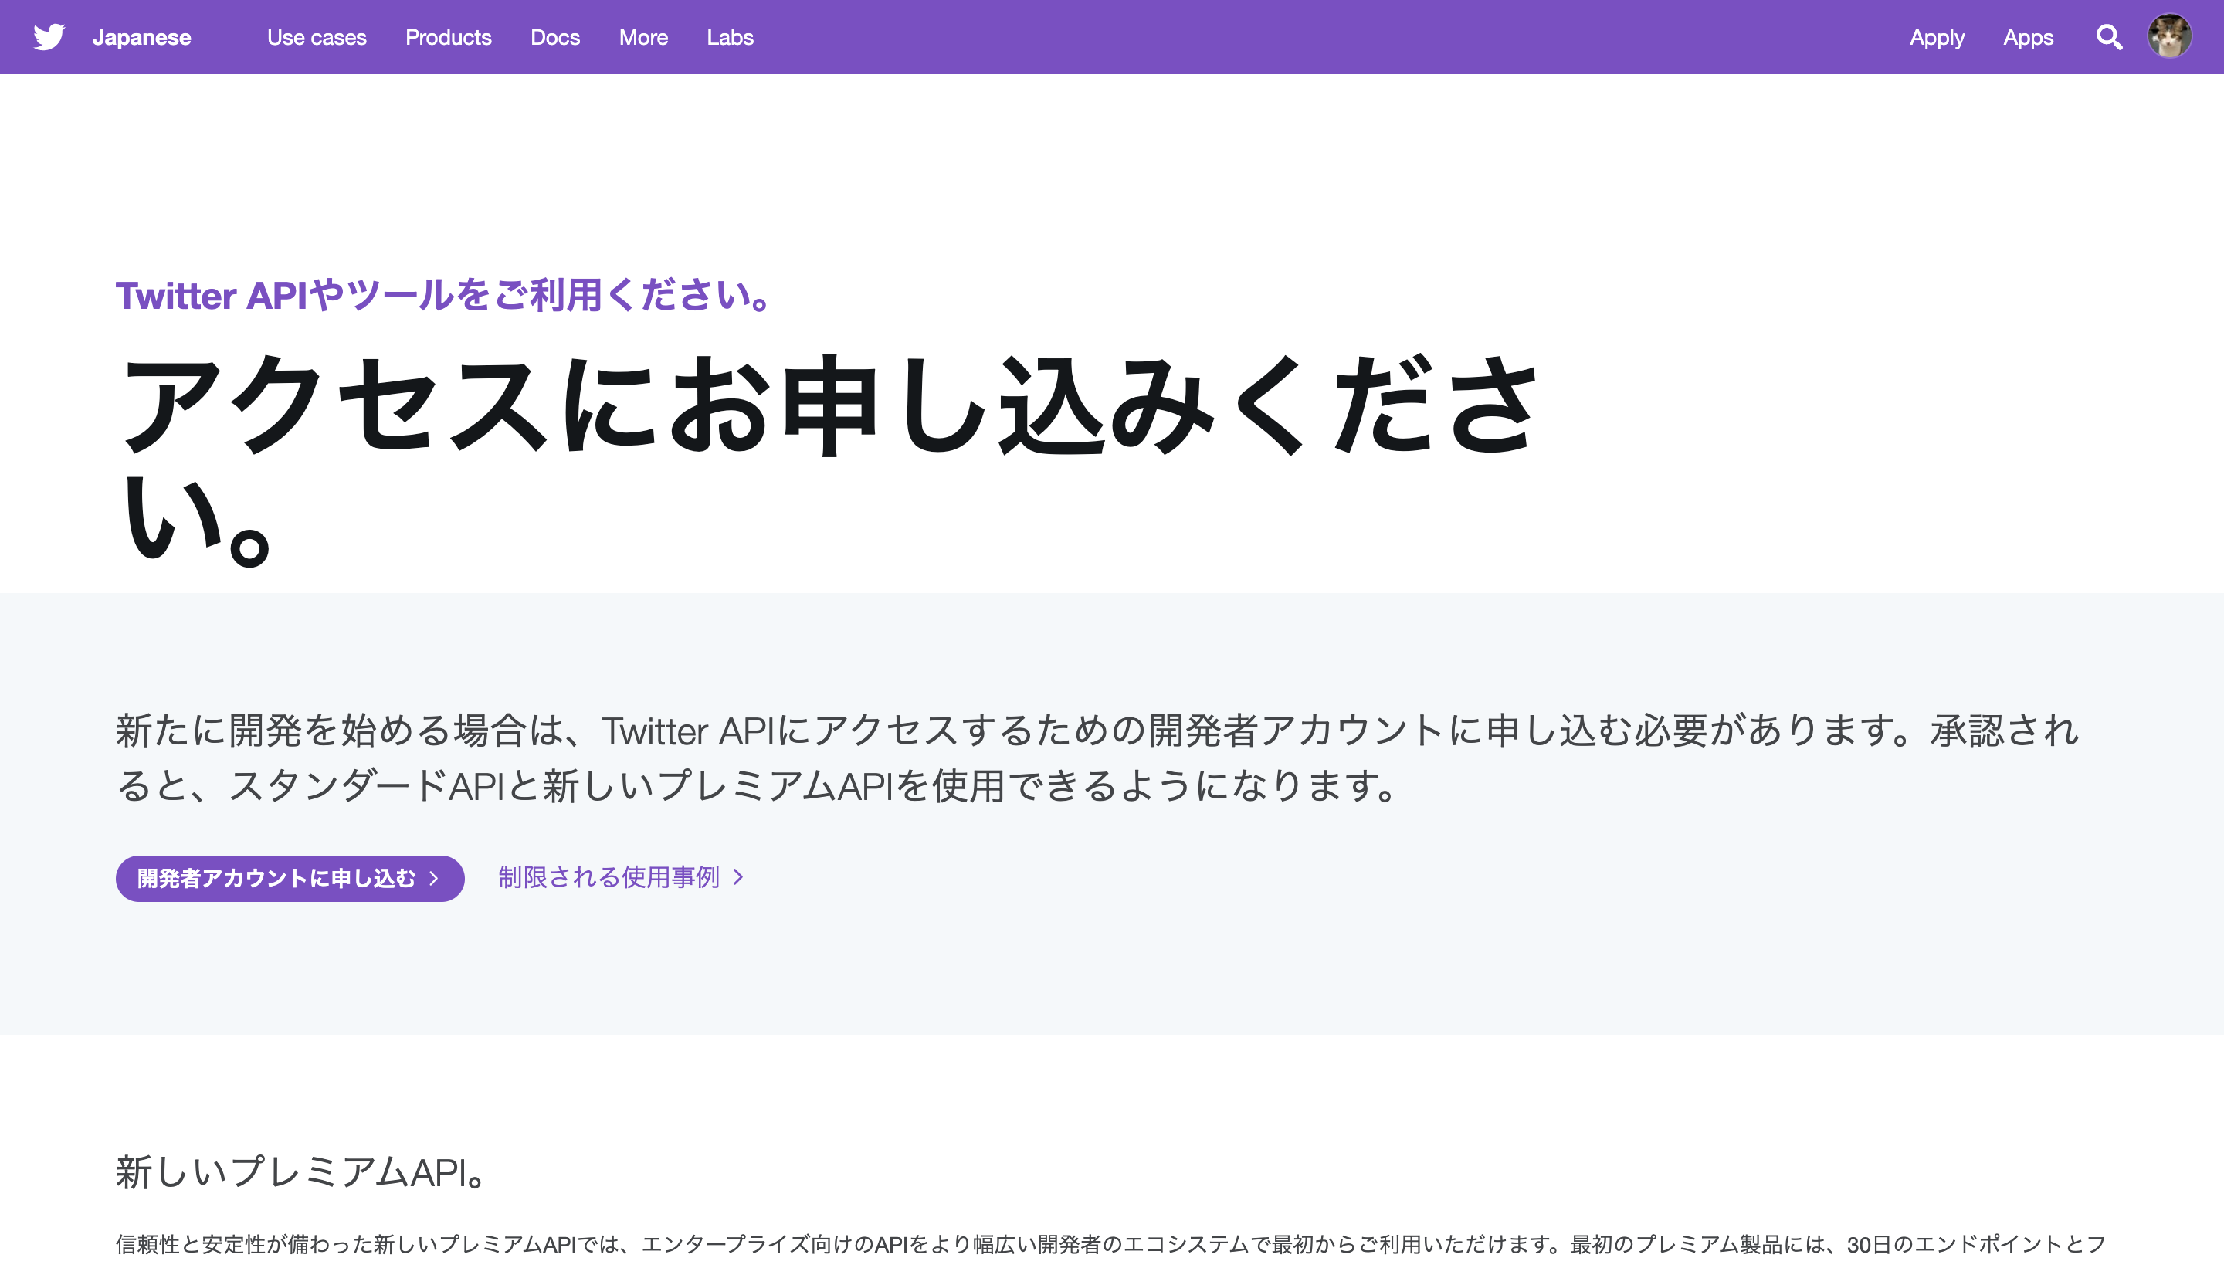
Task: Open the profile avatar menu
Action: (2169, 36)
